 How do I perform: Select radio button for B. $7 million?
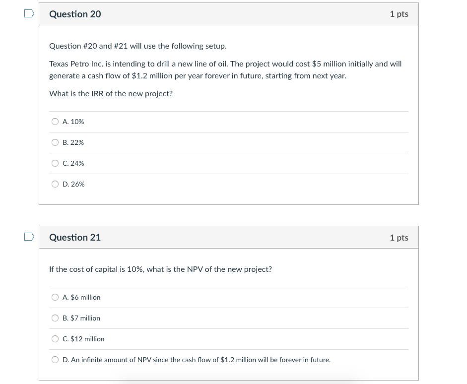point(55,318)
